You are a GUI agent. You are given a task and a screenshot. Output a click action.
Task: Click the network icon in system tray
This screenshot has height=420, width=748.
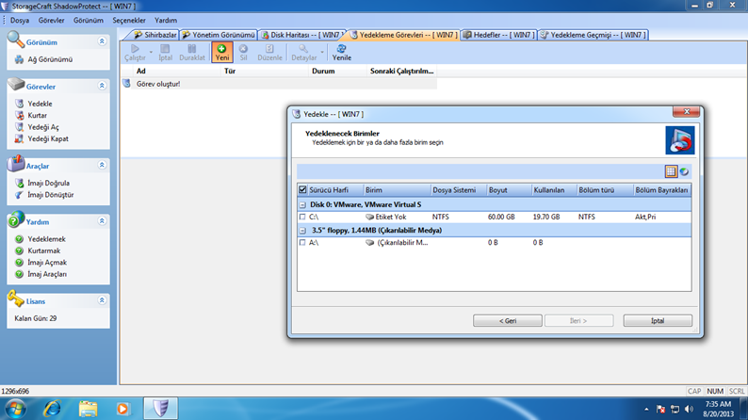675,409
